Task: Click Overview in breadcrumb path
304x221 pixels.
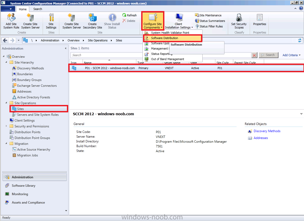Action: tap(73, 40)
